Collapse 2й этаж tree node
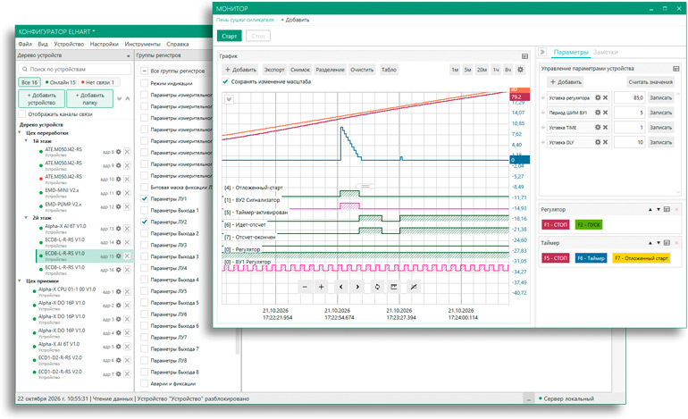 [x=26, y=218]
